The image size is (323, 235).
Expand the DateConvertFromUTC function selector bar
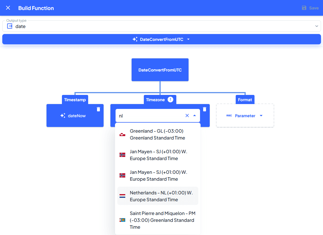[161, 39]
